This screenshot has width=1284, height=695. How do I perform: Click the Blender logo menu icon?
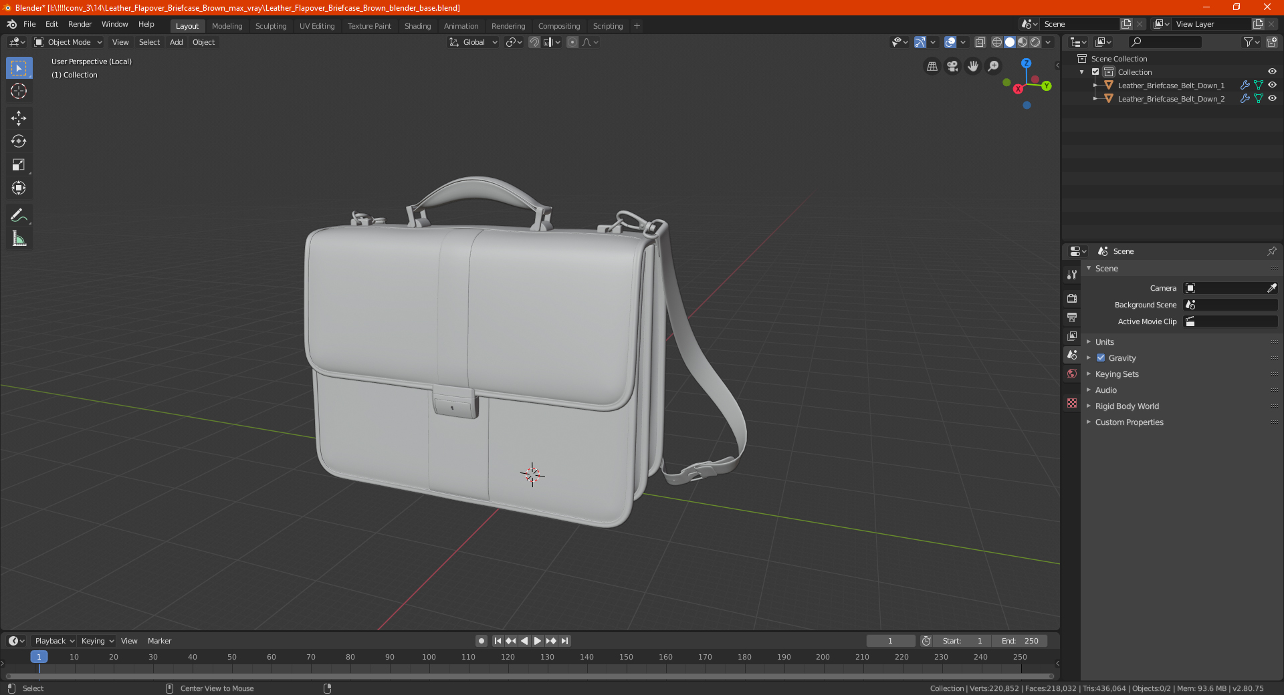pos(12,24)
